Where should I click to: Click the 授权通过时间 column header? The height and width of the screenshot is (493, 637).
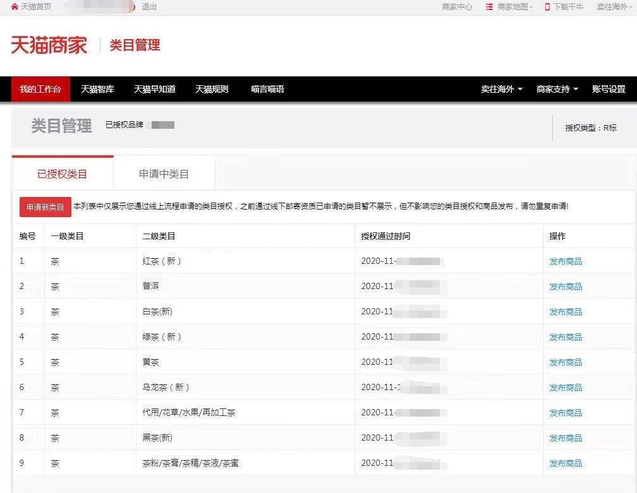(385, 235)
